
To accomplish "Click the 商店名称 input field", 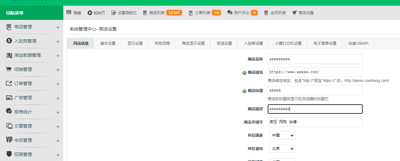I will 315,59.
